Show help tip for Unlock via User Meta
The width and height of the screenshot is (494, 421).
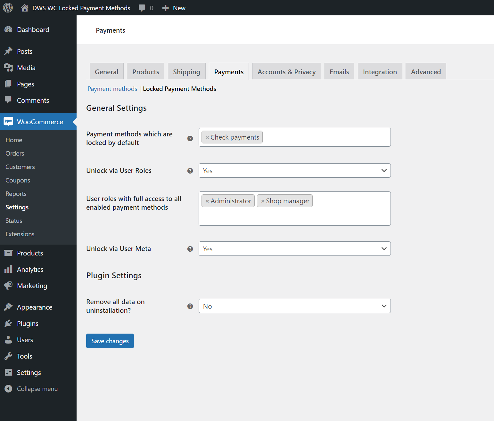click(190, 249)
